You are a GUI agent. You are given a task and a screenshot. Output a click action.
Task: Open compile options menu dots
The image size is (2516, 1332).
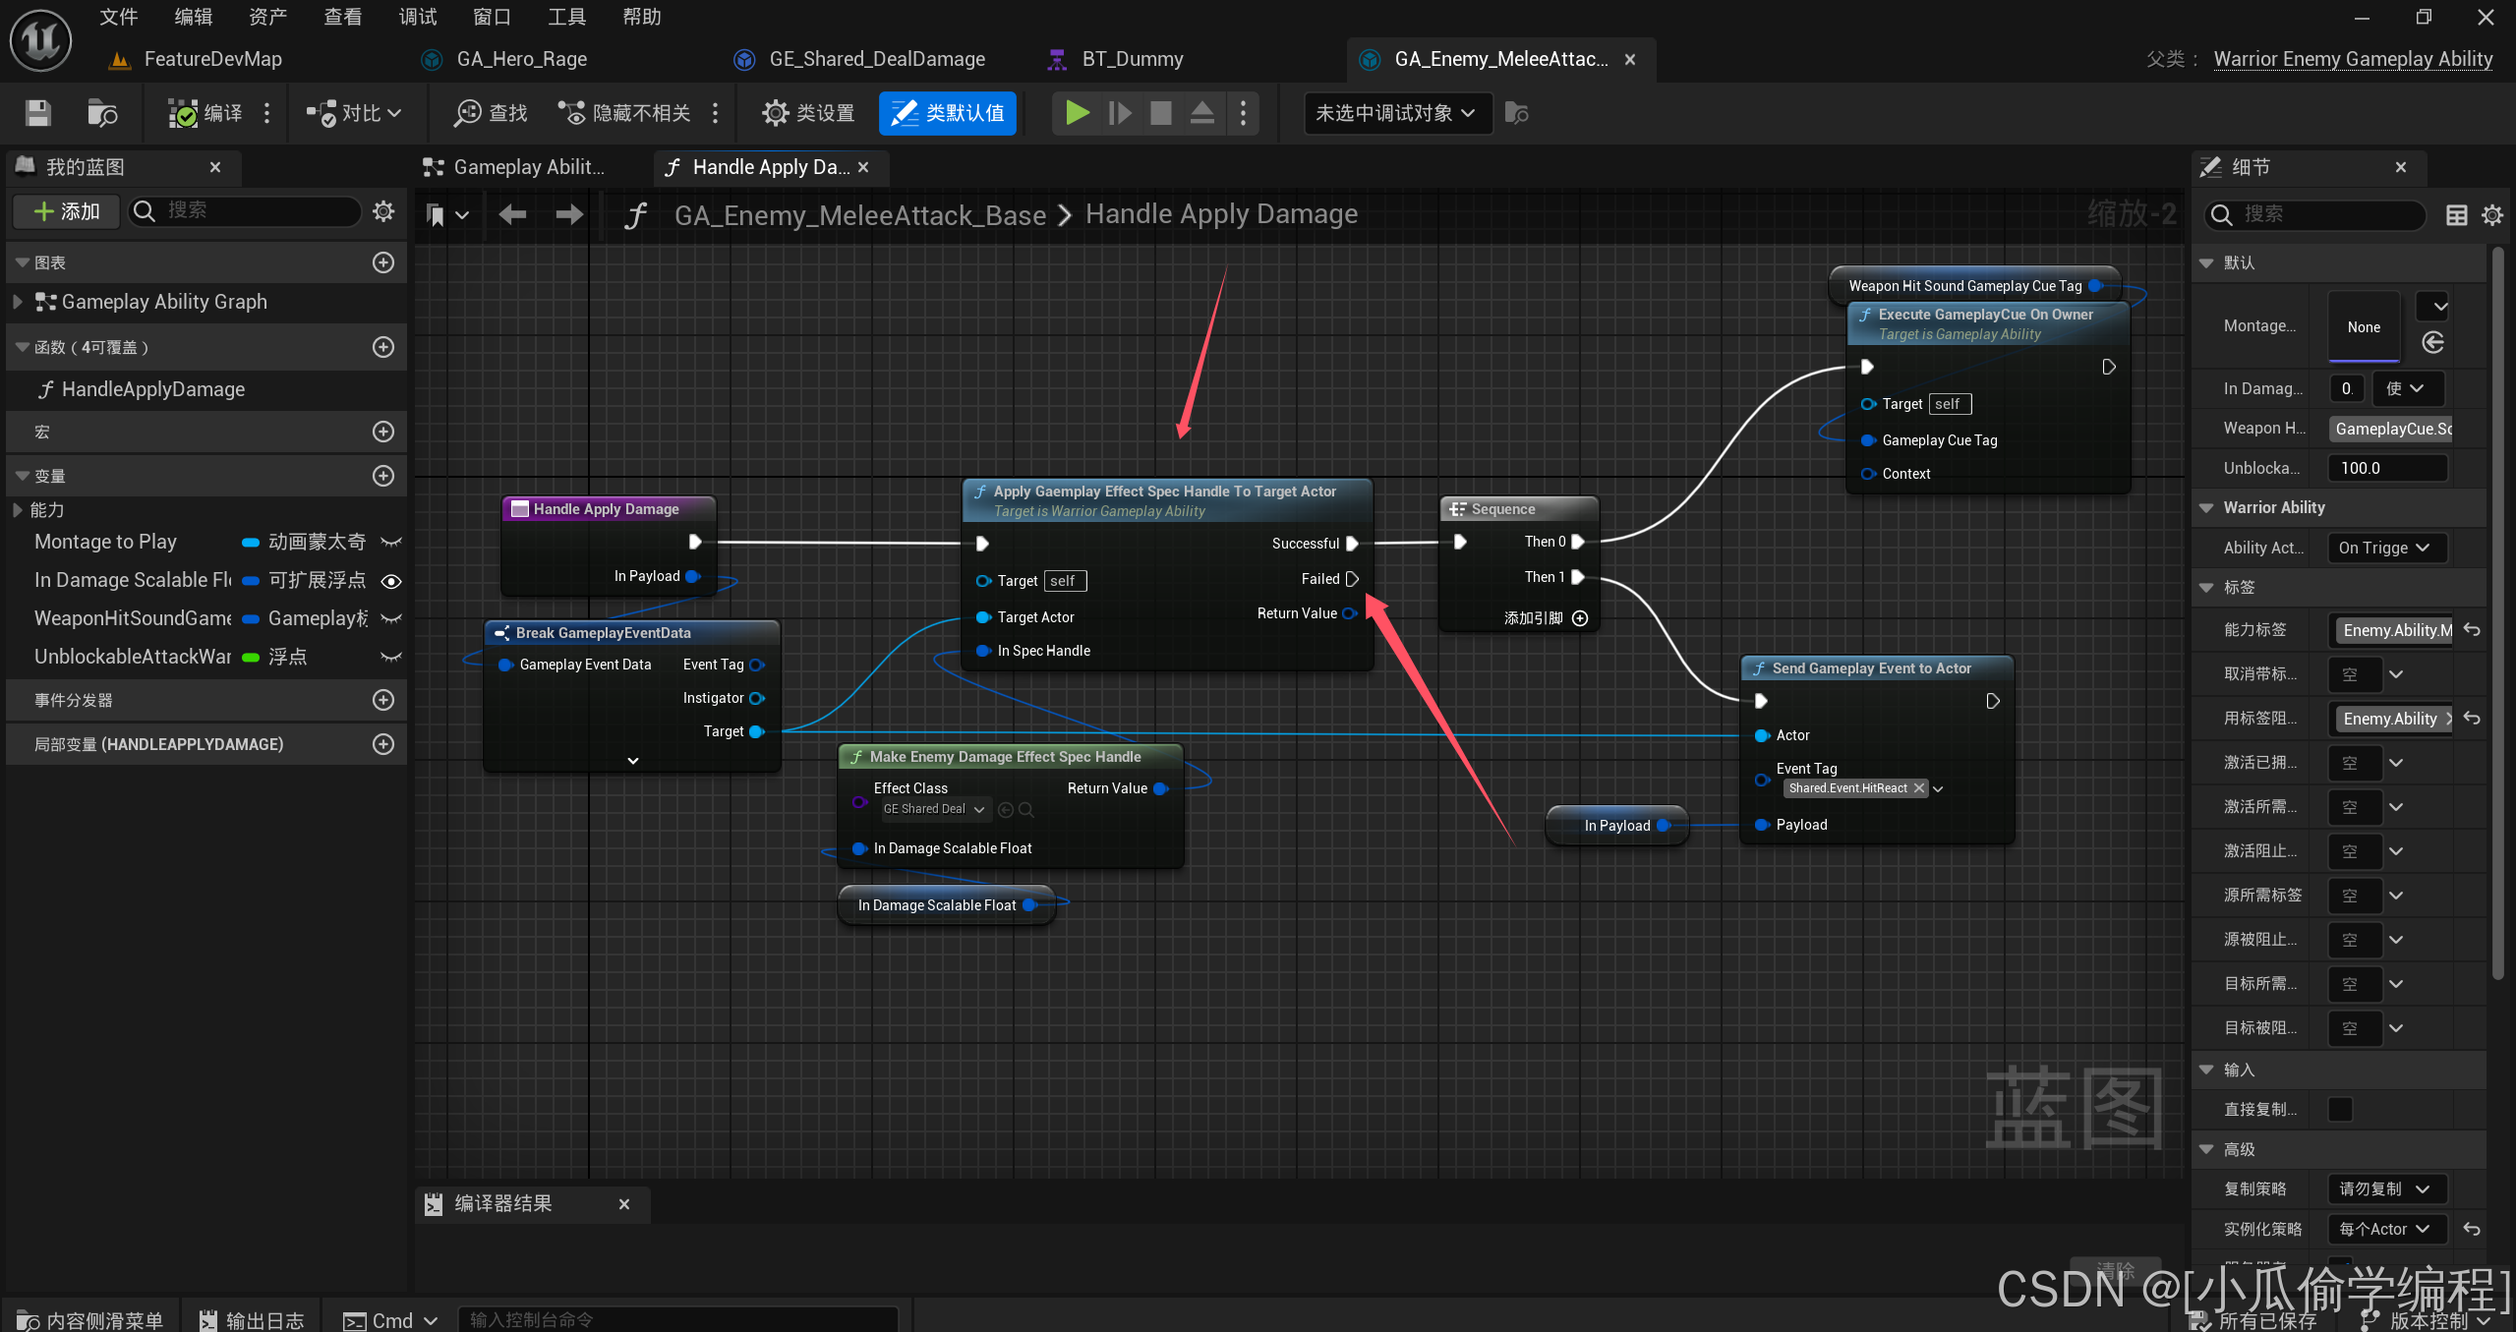click(266, 113)
